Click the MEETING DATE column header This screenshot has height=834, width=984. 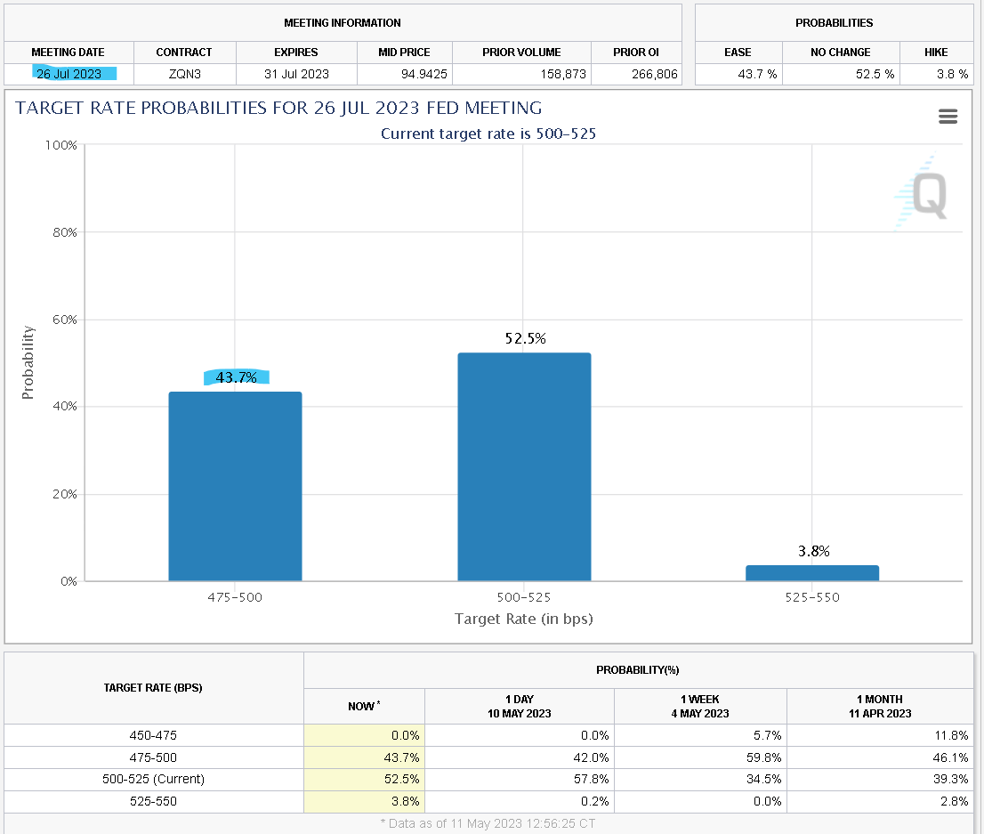point(69,53)
